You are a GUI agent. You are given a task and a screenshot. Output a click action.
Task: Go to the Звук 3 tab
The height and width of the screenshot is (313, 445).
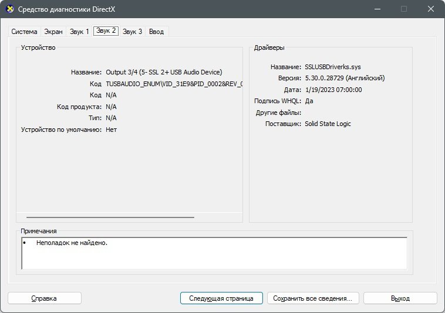[132, 32]
